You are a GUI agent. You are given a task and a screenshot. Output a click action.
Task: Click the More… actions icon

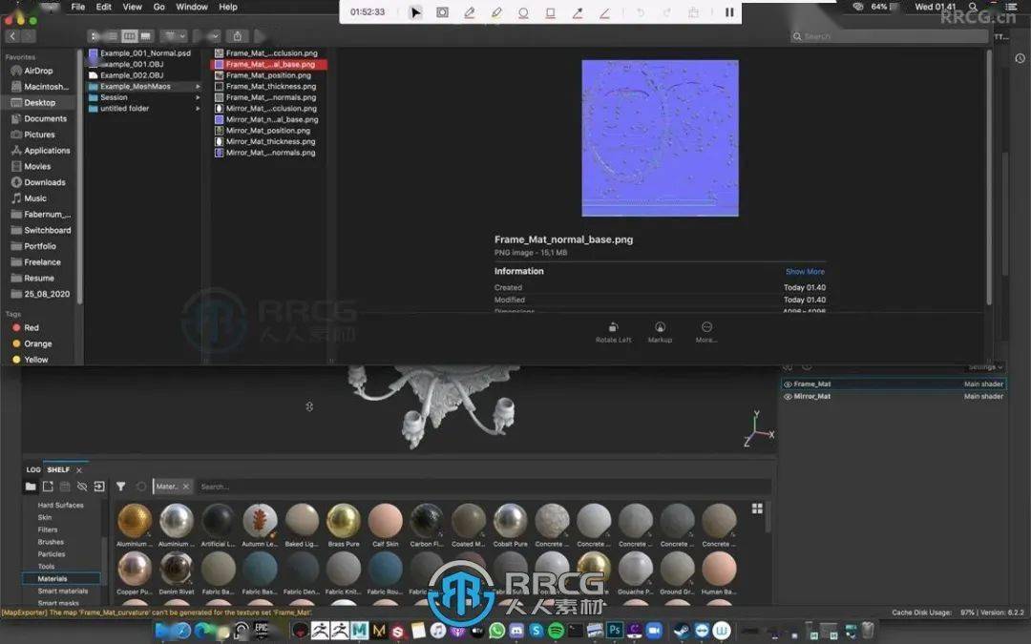point(706,327)
